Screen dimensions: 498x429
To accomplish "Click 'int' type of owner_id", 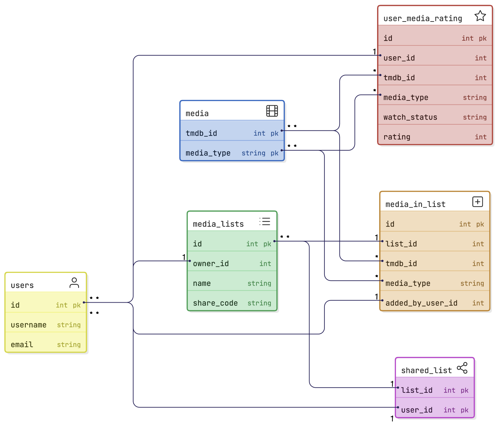I will [265, 263].
